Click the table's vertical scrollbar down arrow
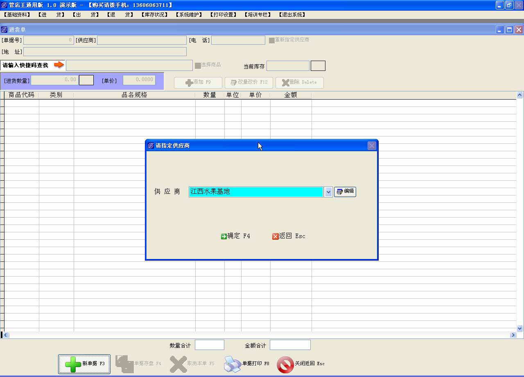Image resolution: width=524 pixels, height=377 pixels. [x=520, y=328]
